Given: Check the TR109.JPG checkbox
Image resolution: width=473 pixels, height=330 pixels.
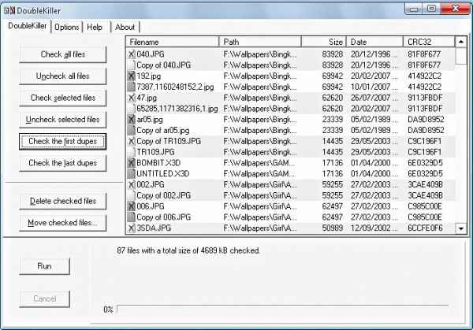Looking at the screenshot, I should [x=131, y=152].
